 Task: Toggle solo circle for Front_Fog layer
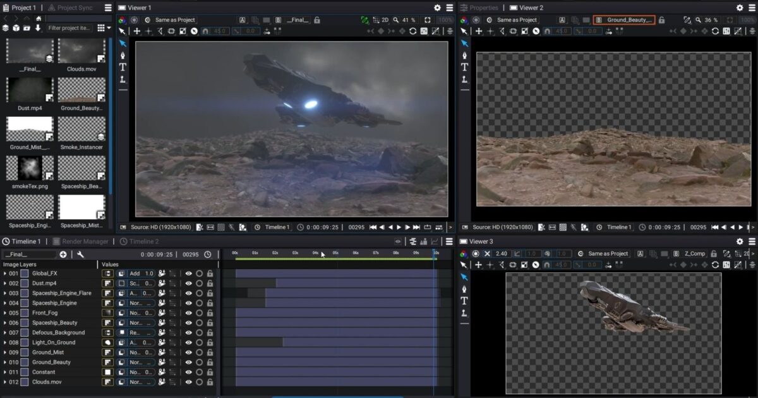pyautogui.click(x=199, y=313)
